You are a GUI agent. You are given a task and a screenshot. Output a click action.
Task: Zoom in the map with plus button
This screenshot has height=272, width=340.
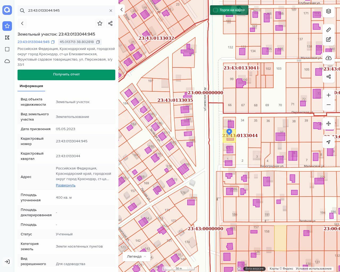pos(329,95)
